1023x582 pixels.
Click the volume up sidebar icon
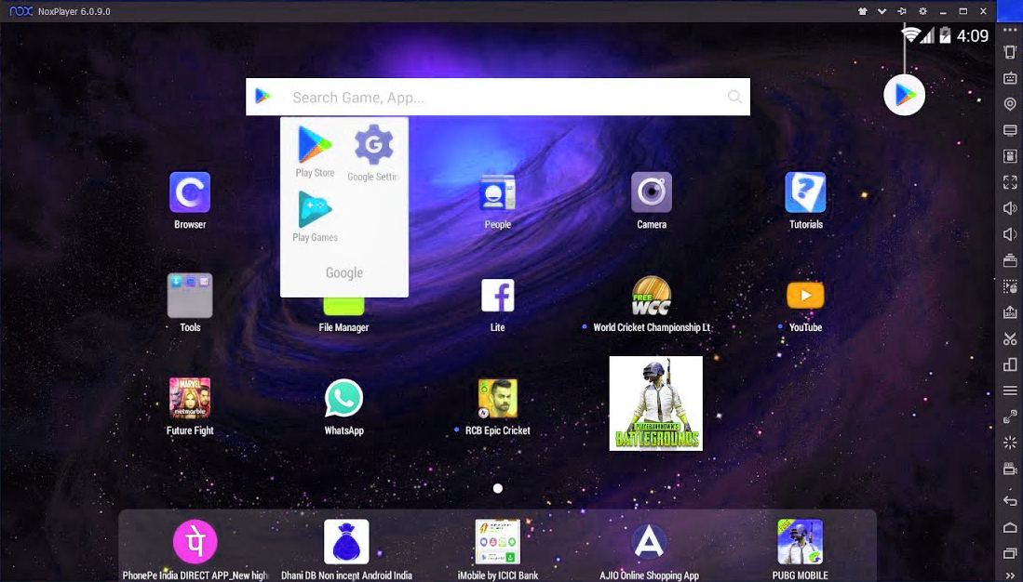pyautogui.click(x=1010, y=208)
